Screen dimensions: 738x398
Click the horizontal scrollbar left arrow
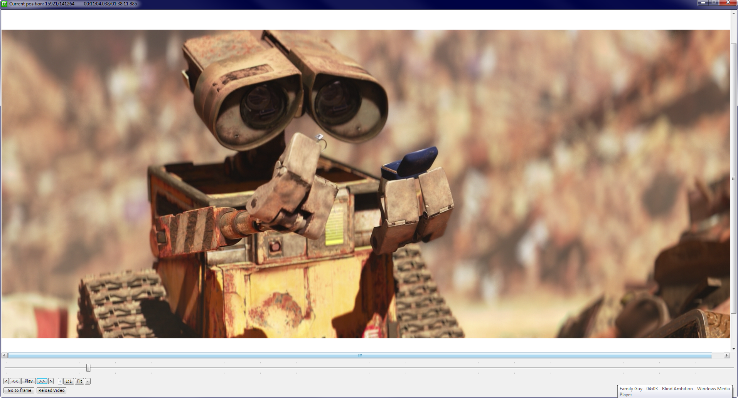point(5,355)
